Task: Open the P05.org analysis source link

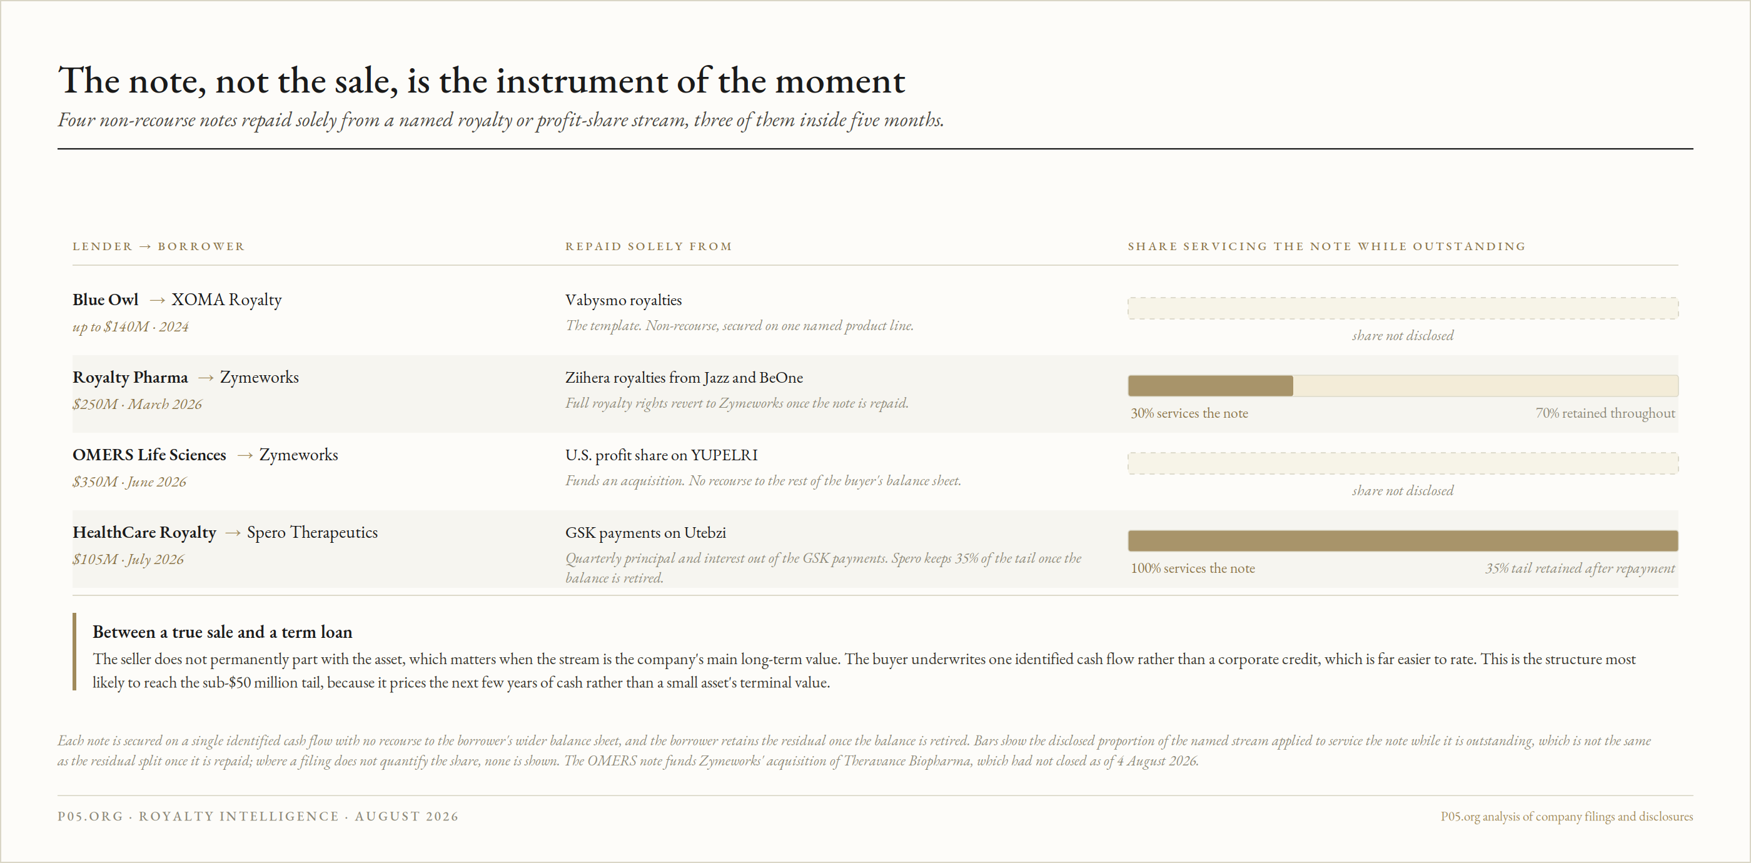Action: click(x=1566, y=816)
